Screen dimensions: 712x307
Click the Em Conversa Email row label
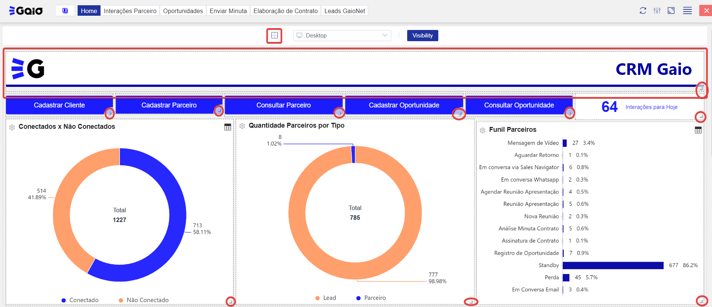[535, 289]
